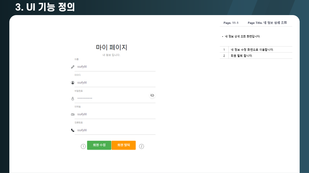Click the orange 회원 탈퇴 button
This screenshot has height=173, width=309.
tap(123, 145)
